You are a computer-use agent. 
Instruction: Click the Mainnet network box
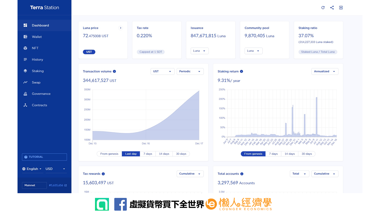[34, 185]
